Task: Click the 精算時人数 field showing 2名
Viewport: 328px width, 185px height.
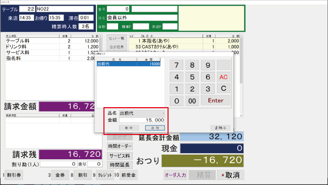Action: coord(86,27)
